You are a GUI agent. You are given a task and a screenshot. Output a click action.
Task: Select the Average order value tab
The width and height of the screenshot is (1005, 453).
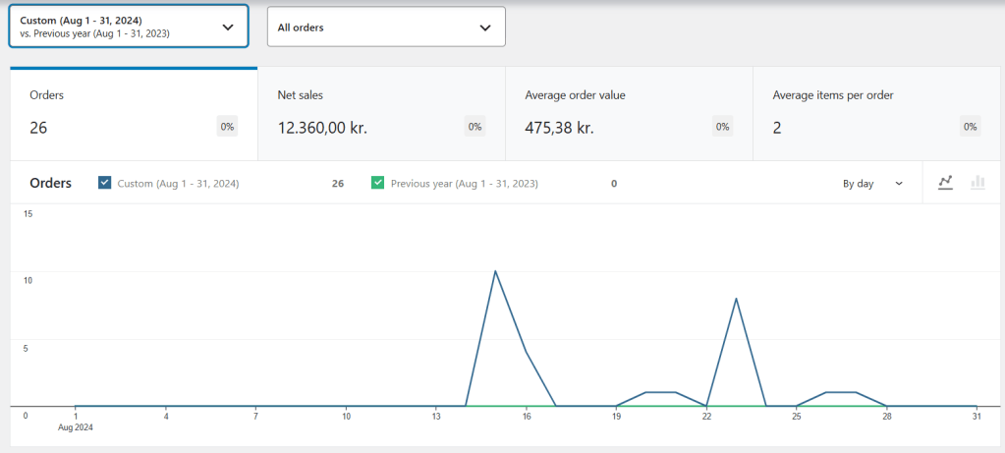click(x=629, y=114)
